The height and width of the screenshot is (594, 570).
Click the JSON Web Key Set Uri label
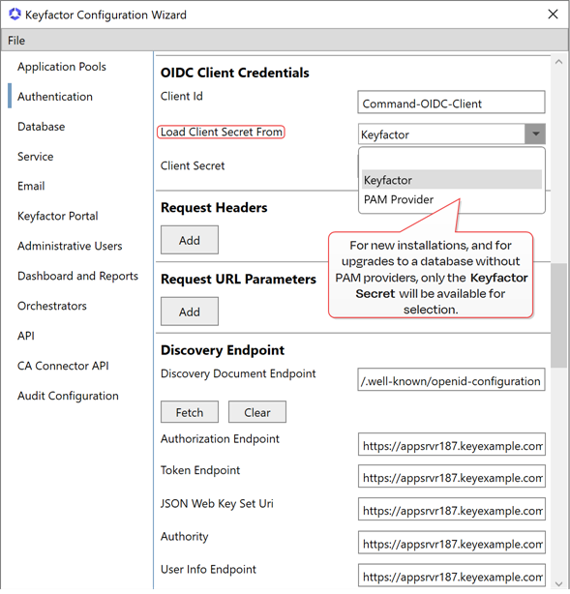pyautogui.click(x=217, y=503)
